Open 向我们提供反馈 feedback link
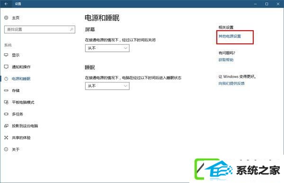Image resolution: width=284 pixels, height=183 pixels. pyautogui.click(x=231, y=83)
